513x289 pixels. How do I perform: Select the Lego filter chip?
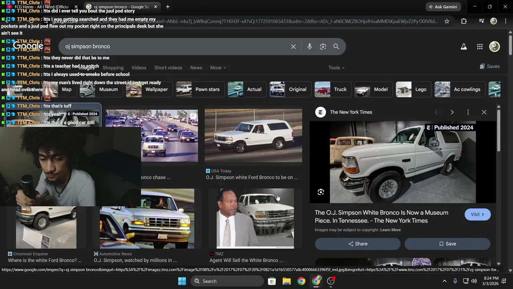(x=413, y=90)
